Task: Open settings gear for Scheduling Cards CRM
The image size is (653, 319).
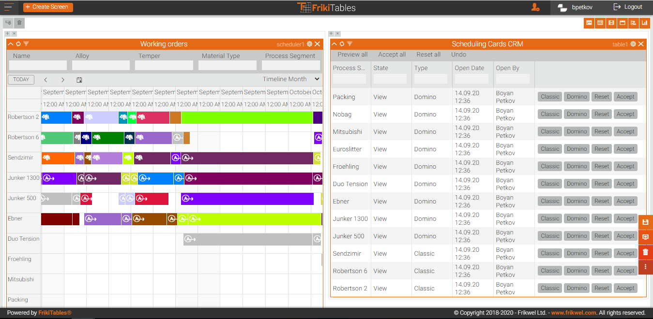Action: (633, 44)
